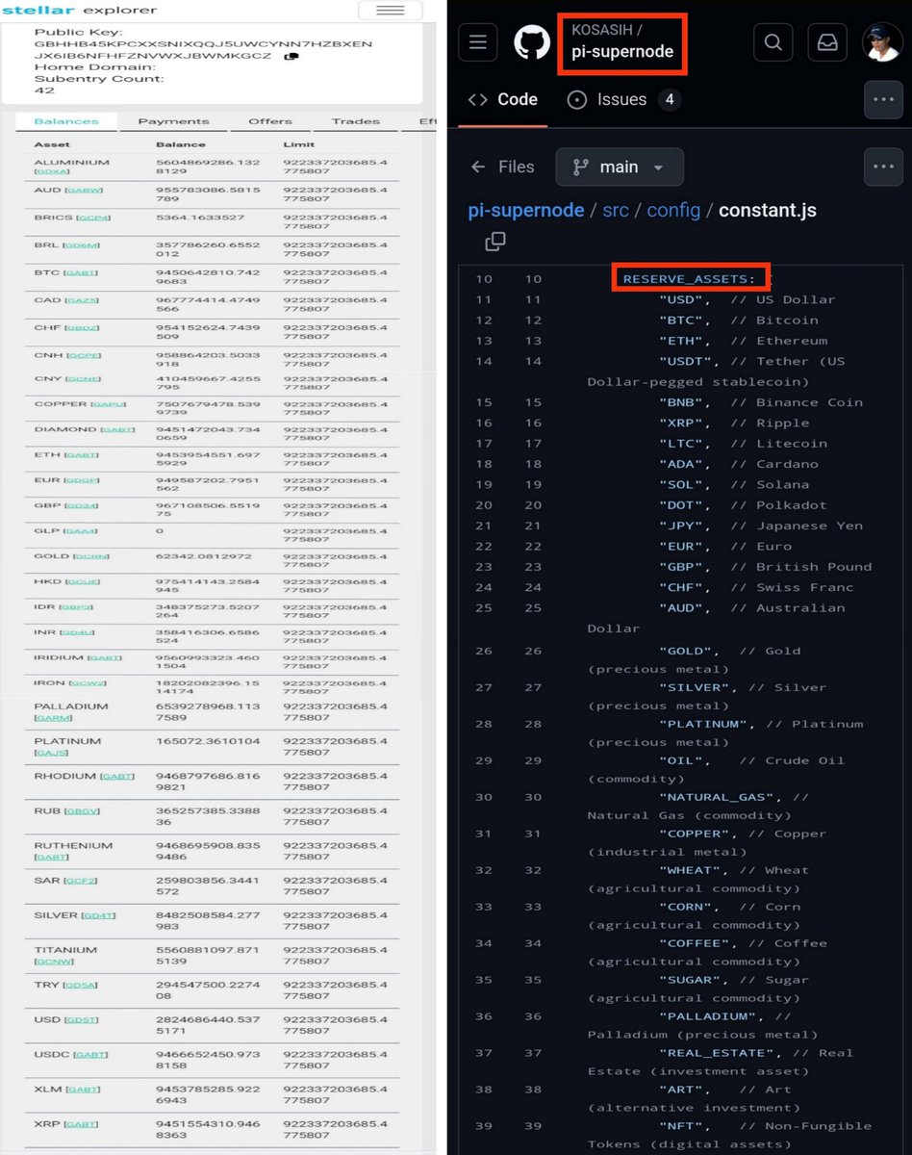Click the src breadcrumb folder
The width and height of the screenshot is (912, 1155).
click(616, 210)
